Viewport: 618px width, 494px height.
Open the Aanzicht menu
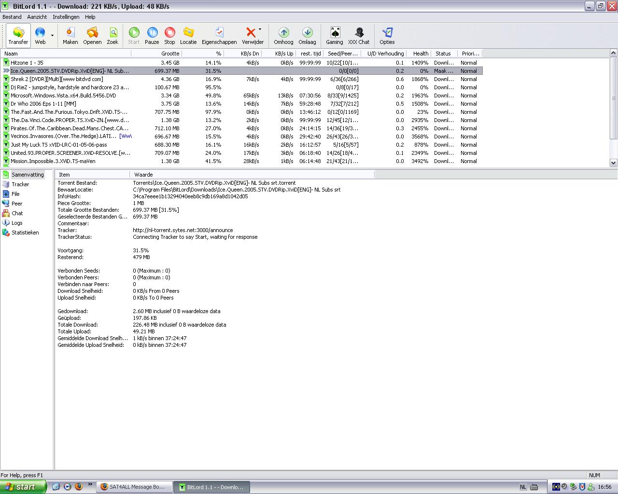(x=37, y=17)
